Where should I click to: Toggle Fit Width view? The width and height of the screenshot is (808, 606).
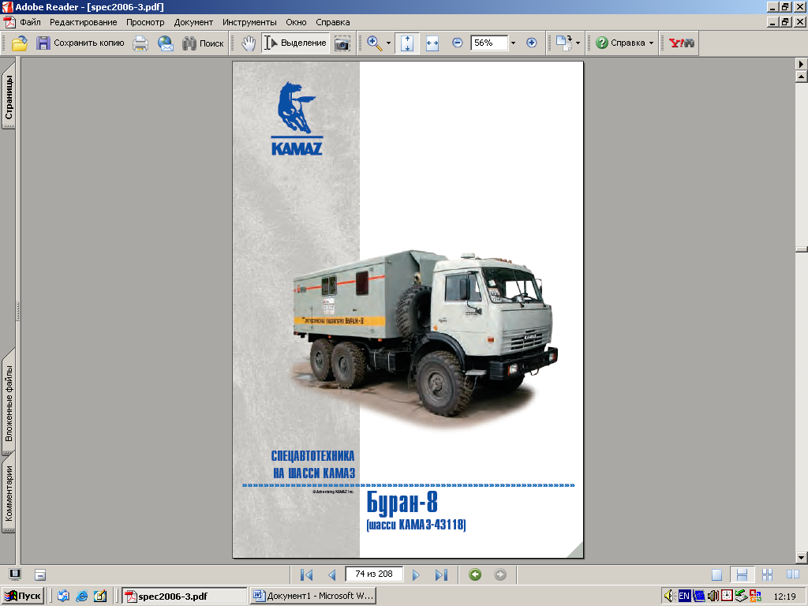[x=432, y=43]
